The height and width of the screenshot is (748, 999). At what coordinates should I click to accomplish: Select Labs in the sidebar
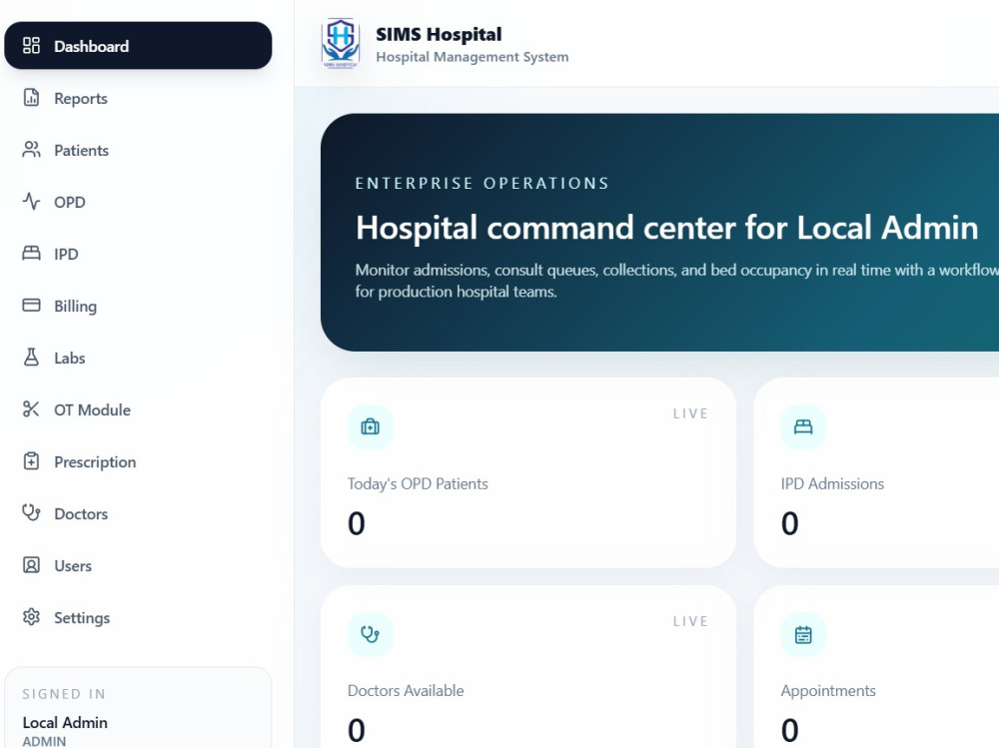[x=138, y=358]
